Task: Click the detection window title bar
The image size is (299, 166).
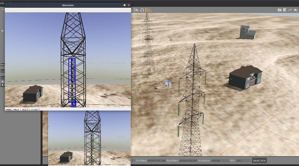Action: coord(68,5)
